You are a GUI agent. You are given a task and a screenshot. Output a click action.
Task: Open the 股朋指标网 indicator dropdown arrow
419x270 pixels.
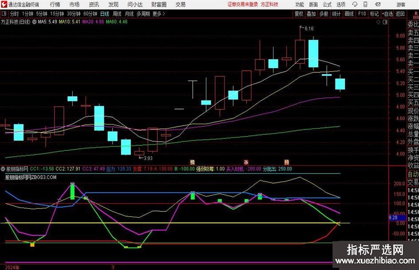3,169
